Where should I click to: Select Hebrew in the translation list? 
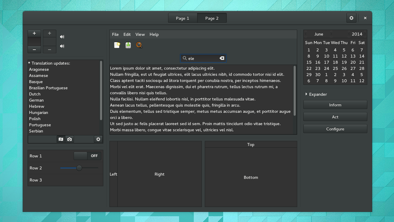(37, 106)
